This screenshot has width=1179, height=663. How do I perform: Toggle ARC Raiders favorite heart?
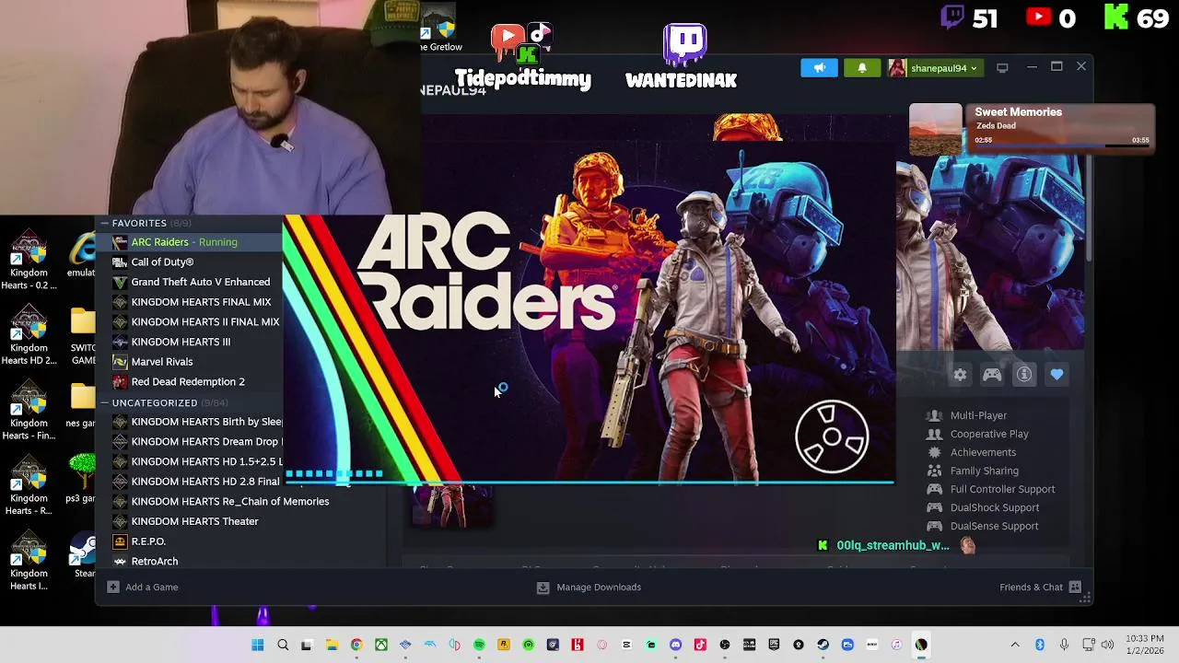[x=1056, y=375]
